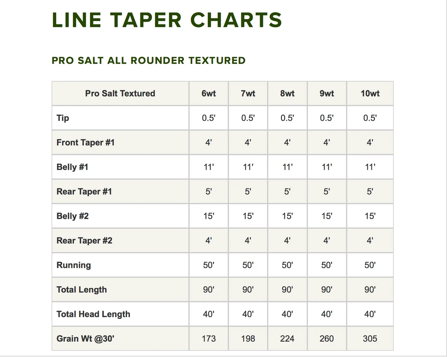Select the 'Front Taper #1' row label
The image size is (447, 357).
pos(86,142)
